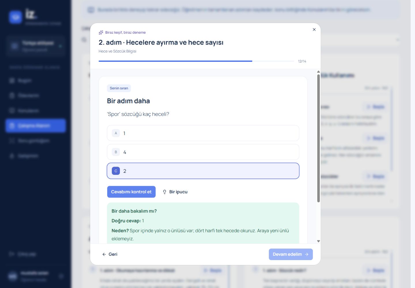Click the "12/14" step counter

coord(302,61)
